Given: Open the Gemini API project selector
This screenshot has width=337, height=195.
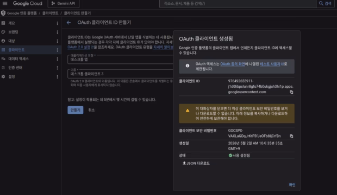Looking at the screenshot, I should 63,3.
